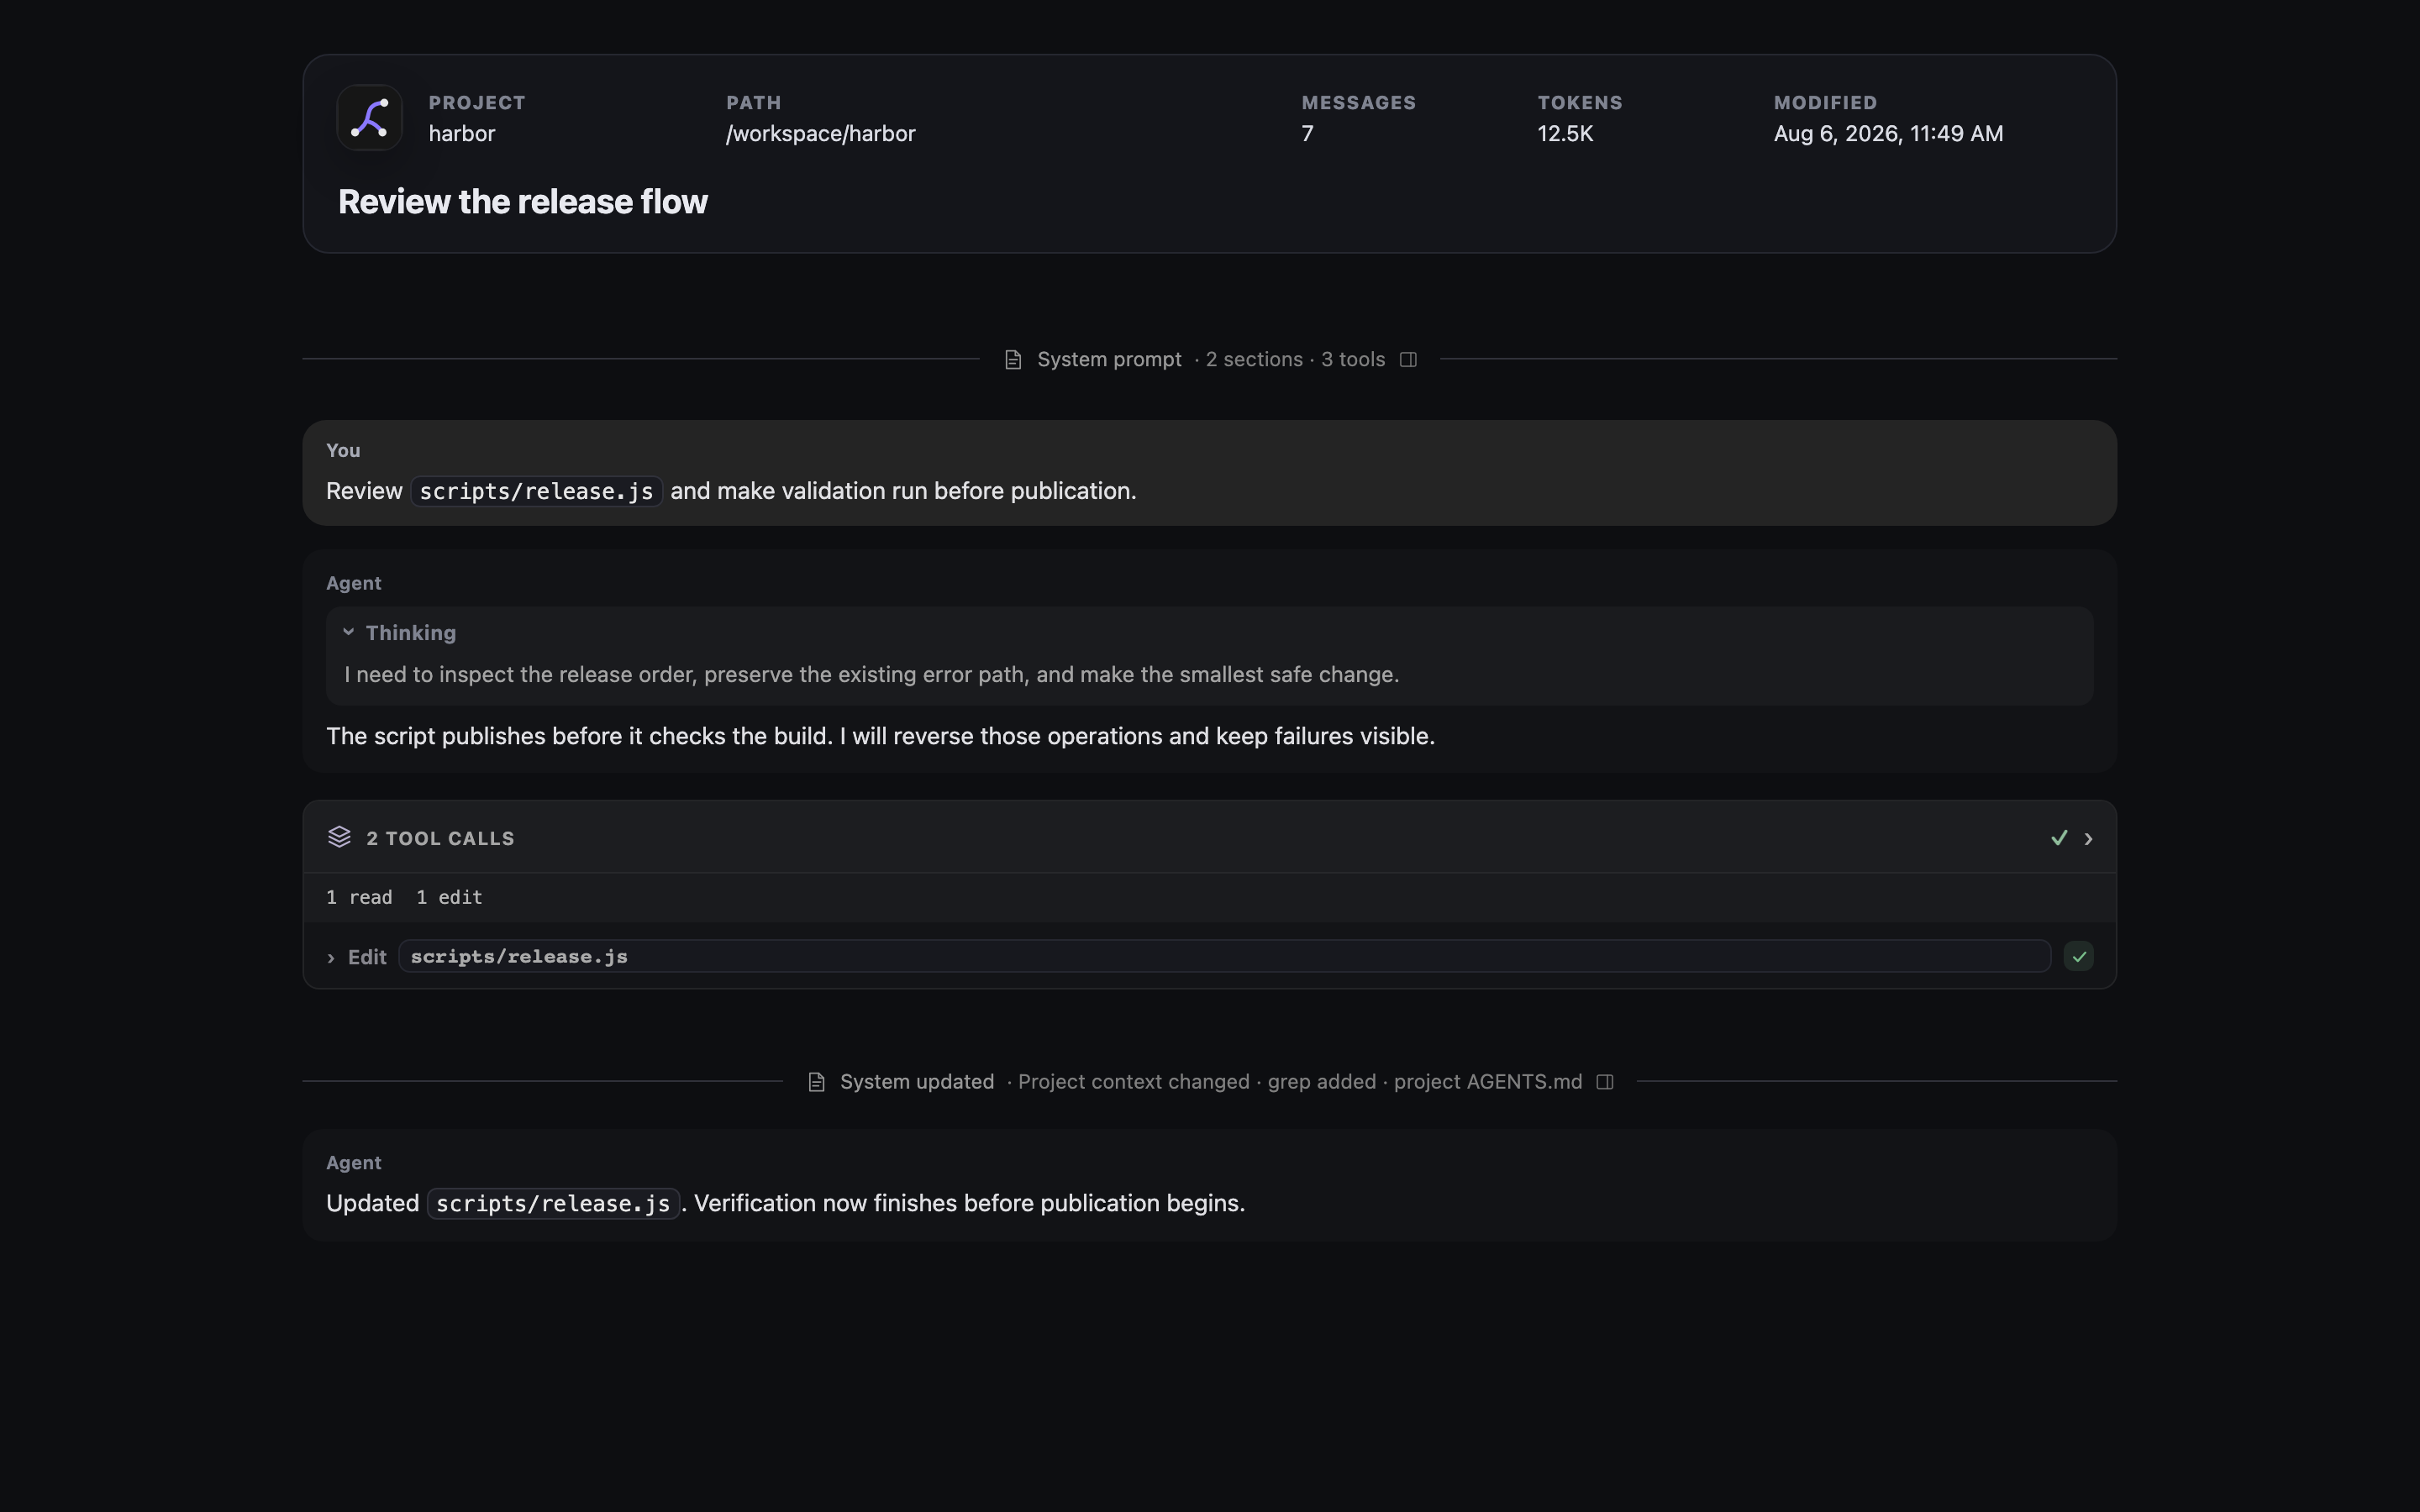Click the tokens value "12.5K"

1565,134
